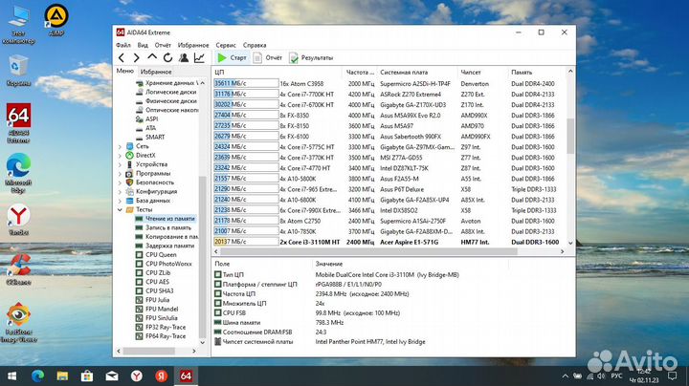Expand the Конфигурация tree node

coord(120,192)
